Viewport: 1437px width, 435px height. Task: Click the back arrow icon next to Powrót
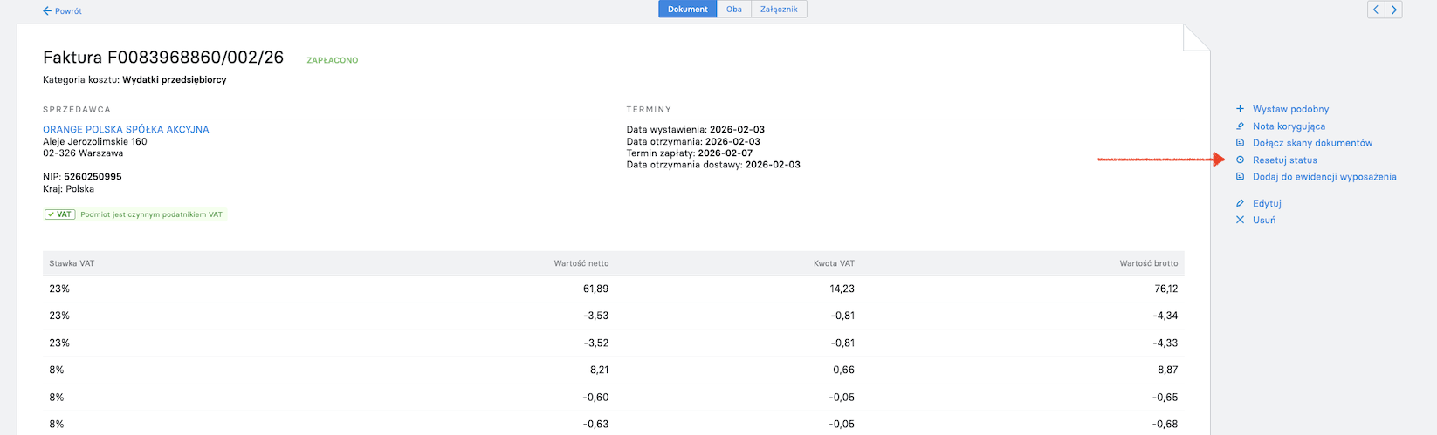(x=47, y=11)
